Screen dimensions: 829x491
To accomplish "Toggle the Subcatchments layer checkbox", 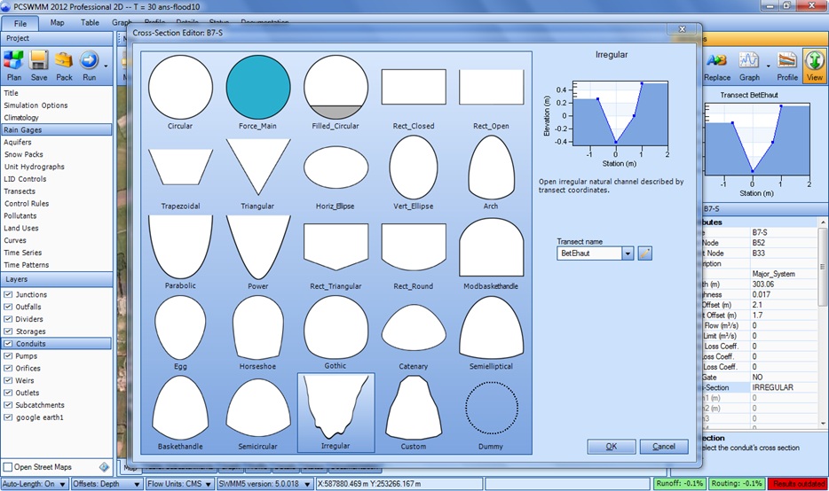I will pyautogui.click(x=8, y=405).
